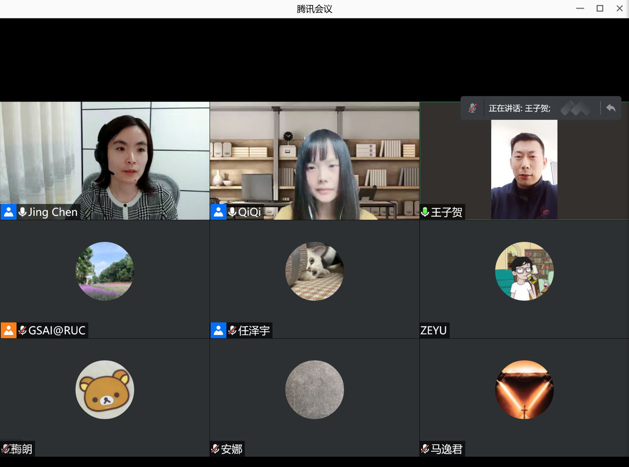The width and height of the screenshot is (629, 467).
Task: Click ZEYU's cartoon avatar
Action: pyautogui.click(x=524, y=271)
